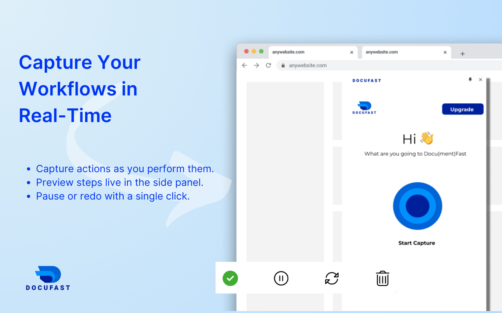Click the "Start Capture" label
Screen dimensions: 502x313
(417, 243)
